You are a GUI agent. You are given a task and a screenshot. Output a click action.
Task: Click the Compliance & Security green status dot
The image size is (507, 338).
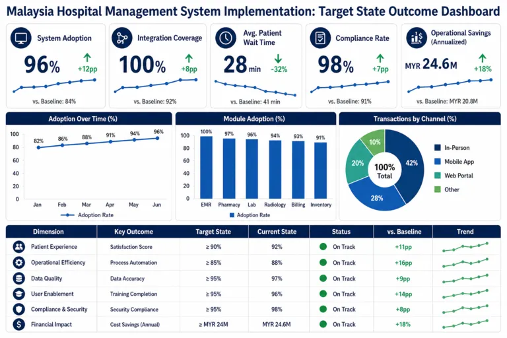pyautogui.click(x=323, y=309)
